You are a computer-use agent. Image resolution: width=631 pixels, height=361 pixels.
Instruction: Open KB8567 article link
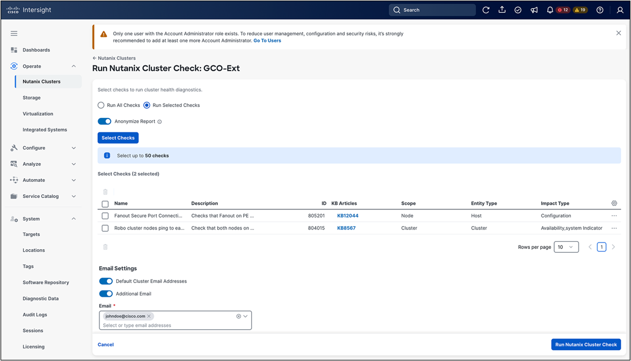coord(347,228)
